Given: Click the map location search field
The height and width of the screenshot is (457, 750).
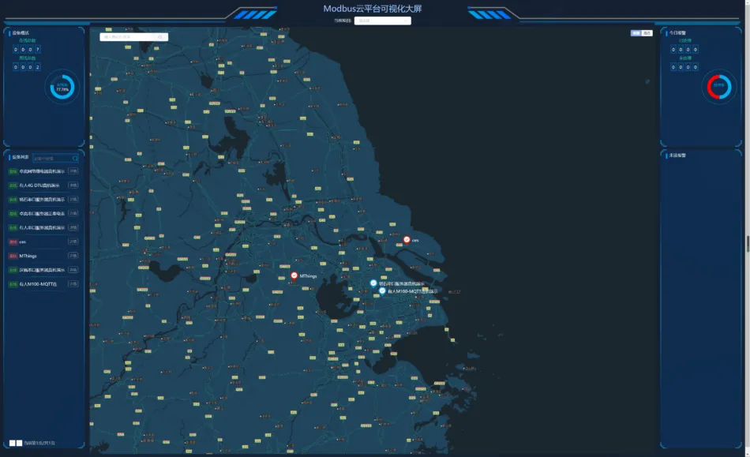Looking at the screenshot, I should coord(129,37).
